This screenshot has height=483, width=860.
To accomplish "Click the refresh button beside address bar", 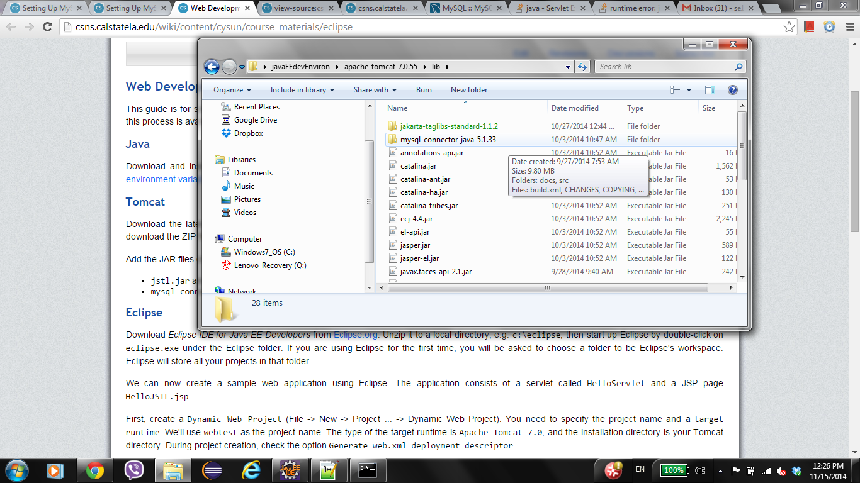I will pyautogui.click(x=582, y=67).
